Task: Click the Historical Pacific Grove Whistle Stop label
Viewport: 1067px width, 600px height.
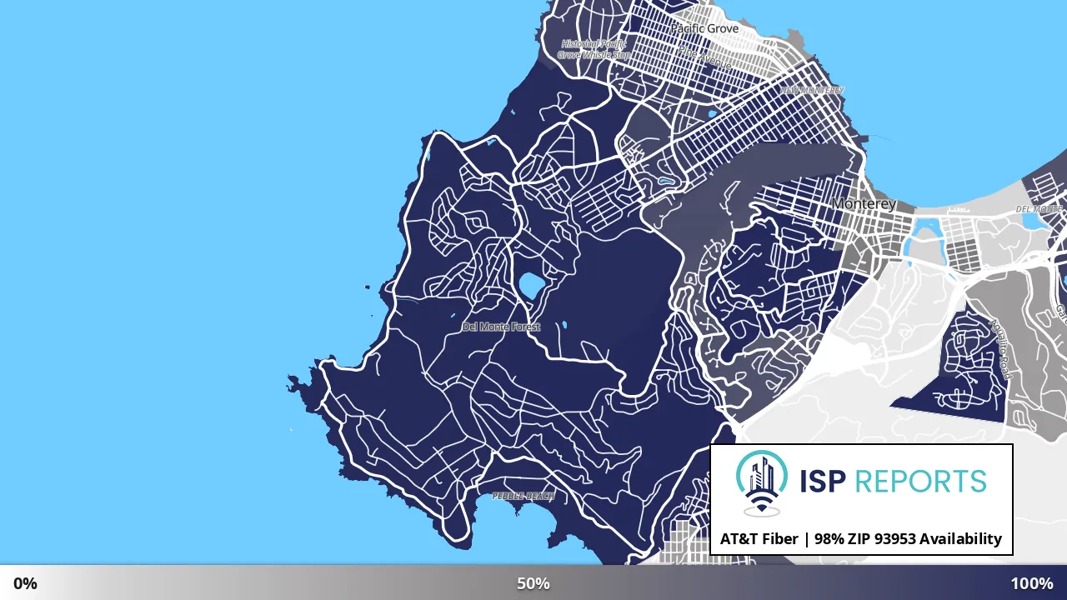Action: 595,49
